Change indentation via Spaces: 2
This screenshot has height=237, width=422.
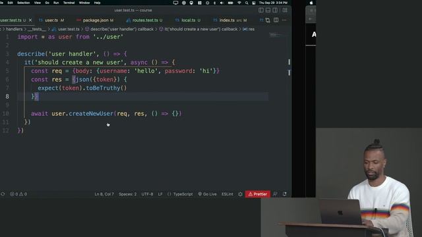(127, 194)
